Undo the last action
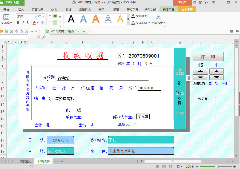This screenshot has width=240, height=169. [31, 31]
